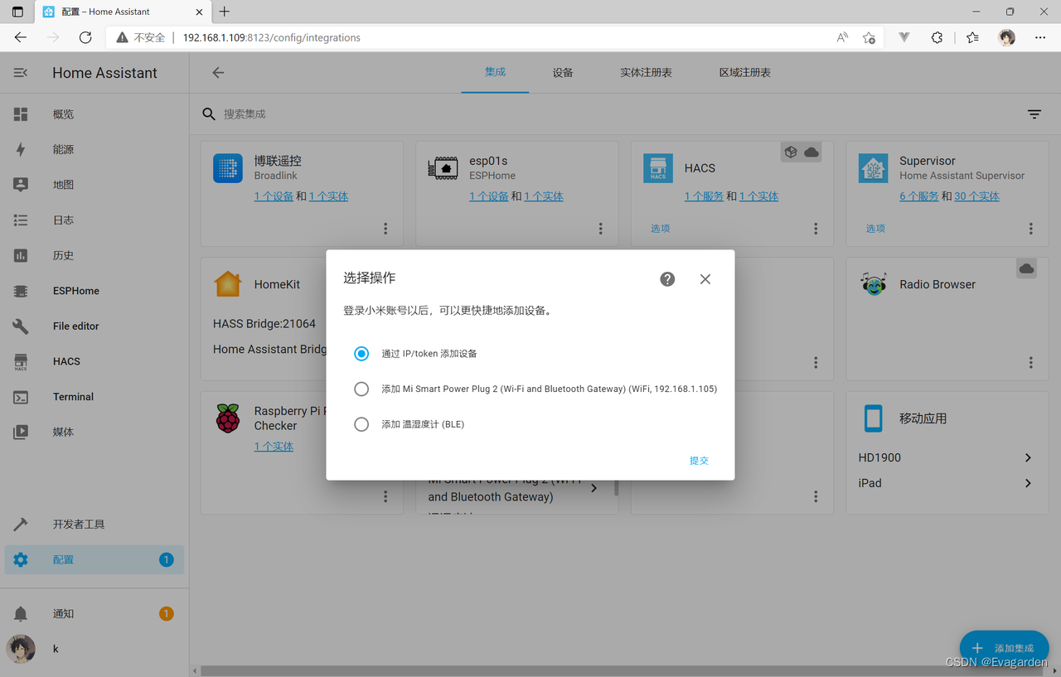Image resolution: width=1061 pixels, height=677 pixels.
Task: Open Supervisor card overflow menu
Action: coord(1031,229)
